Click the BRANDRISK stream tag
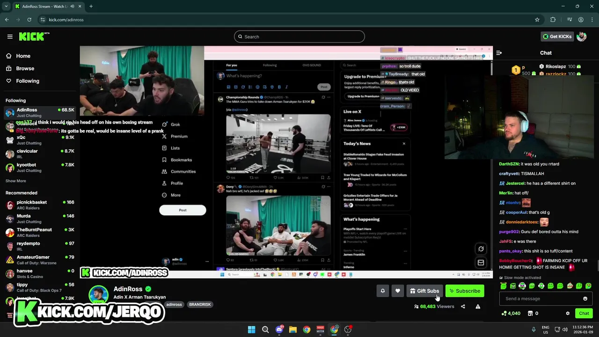The height and width of the screenshot is (337, 599). coord(200,304)
